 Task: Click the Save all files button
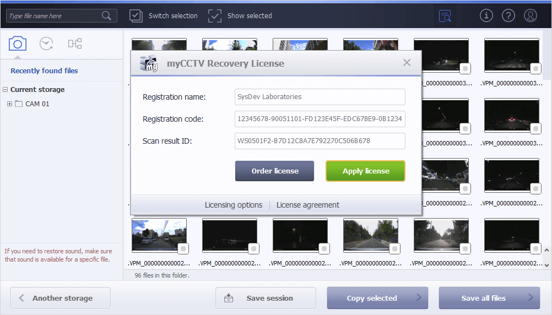pos(489,298)
